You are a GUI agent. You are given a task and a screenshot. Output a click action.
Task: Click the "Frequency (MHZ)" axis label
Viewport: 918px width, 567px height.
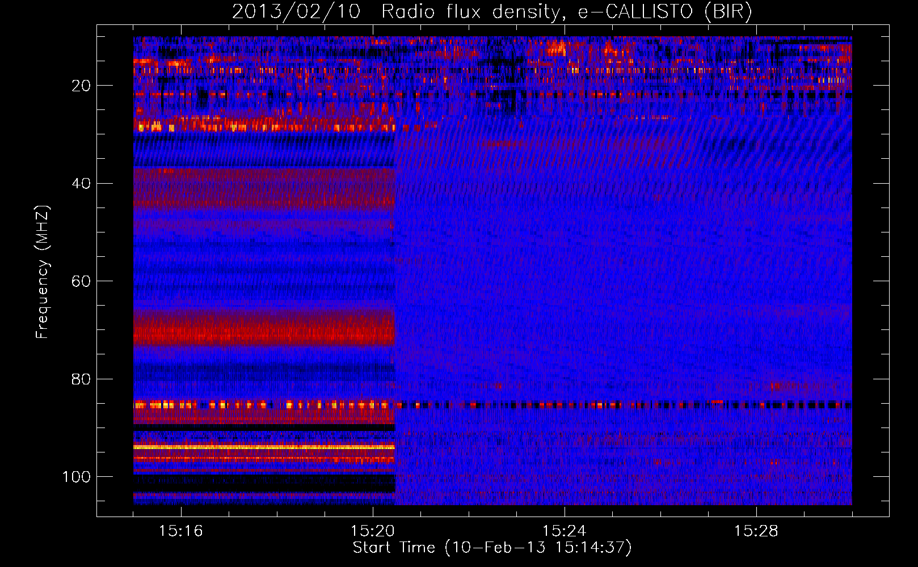tap(43, 272)
